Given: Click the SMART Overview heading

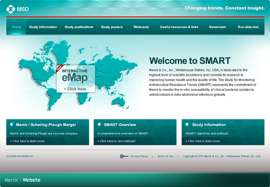Looking at the screenshot, I should point(120,125).
